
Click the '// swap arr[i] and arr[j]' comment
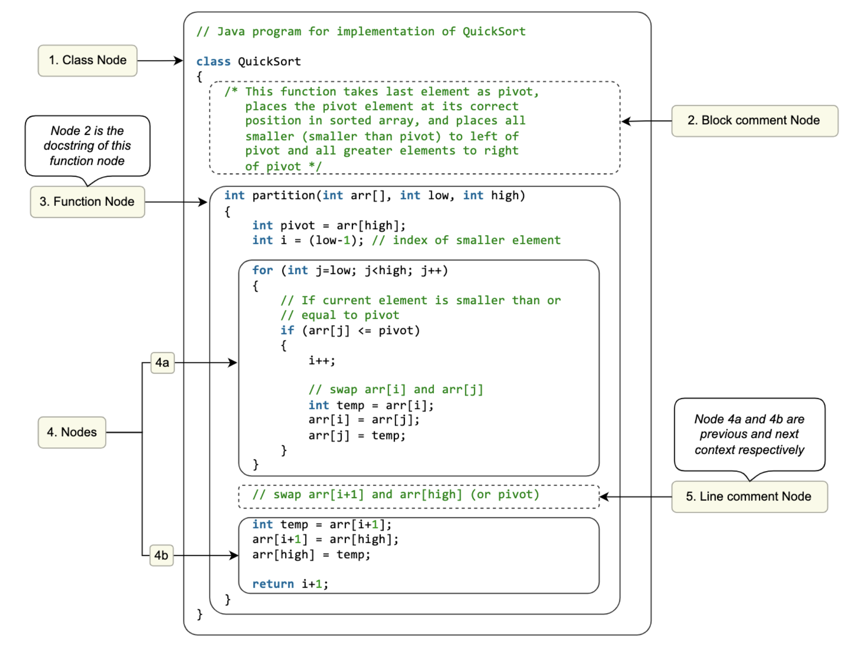(x=396, y=389)
